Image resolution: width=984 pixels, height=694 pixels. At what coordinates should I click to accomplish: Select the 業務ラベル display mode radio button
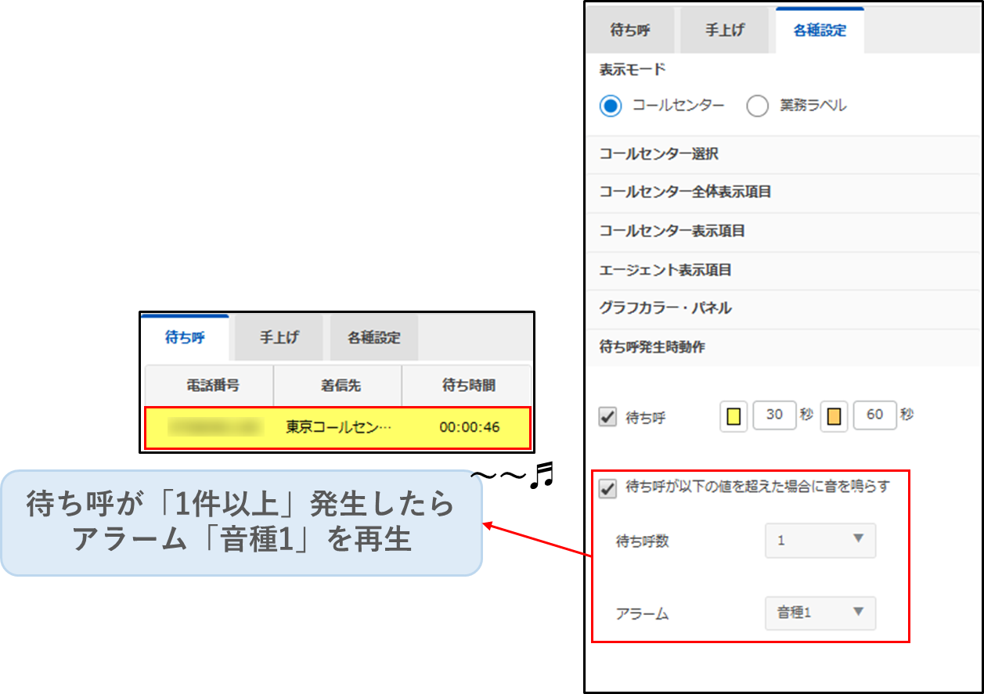coord(757,106)
